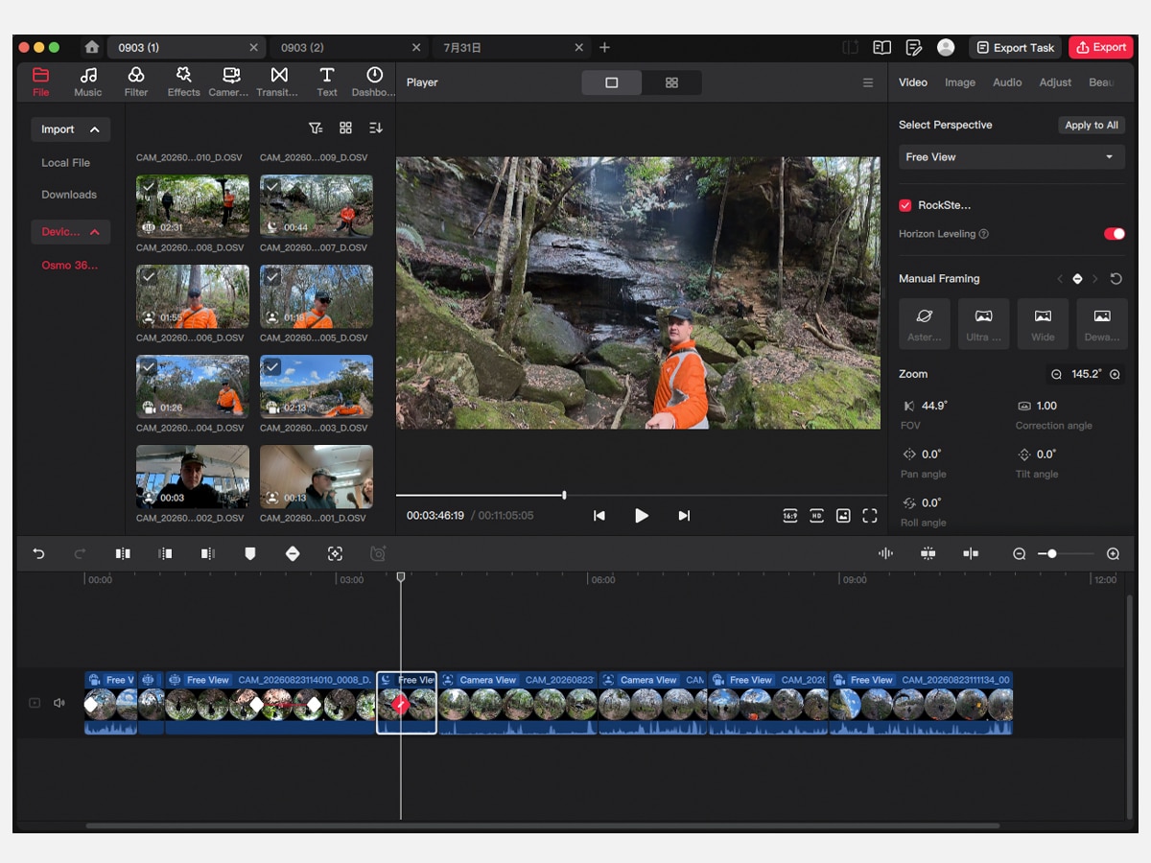Open the Transitions panel
Screen dimensions: 1151x863
pyautogui.click(x=278, y=82)
